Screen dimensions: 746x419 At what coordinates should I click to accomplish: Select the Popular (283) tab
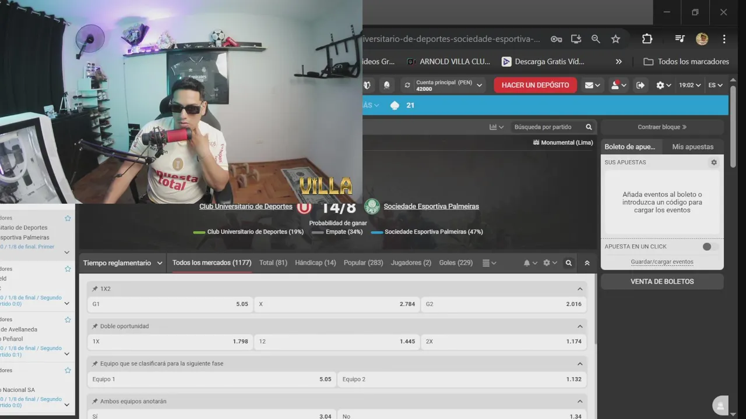(x=363, y=263)
